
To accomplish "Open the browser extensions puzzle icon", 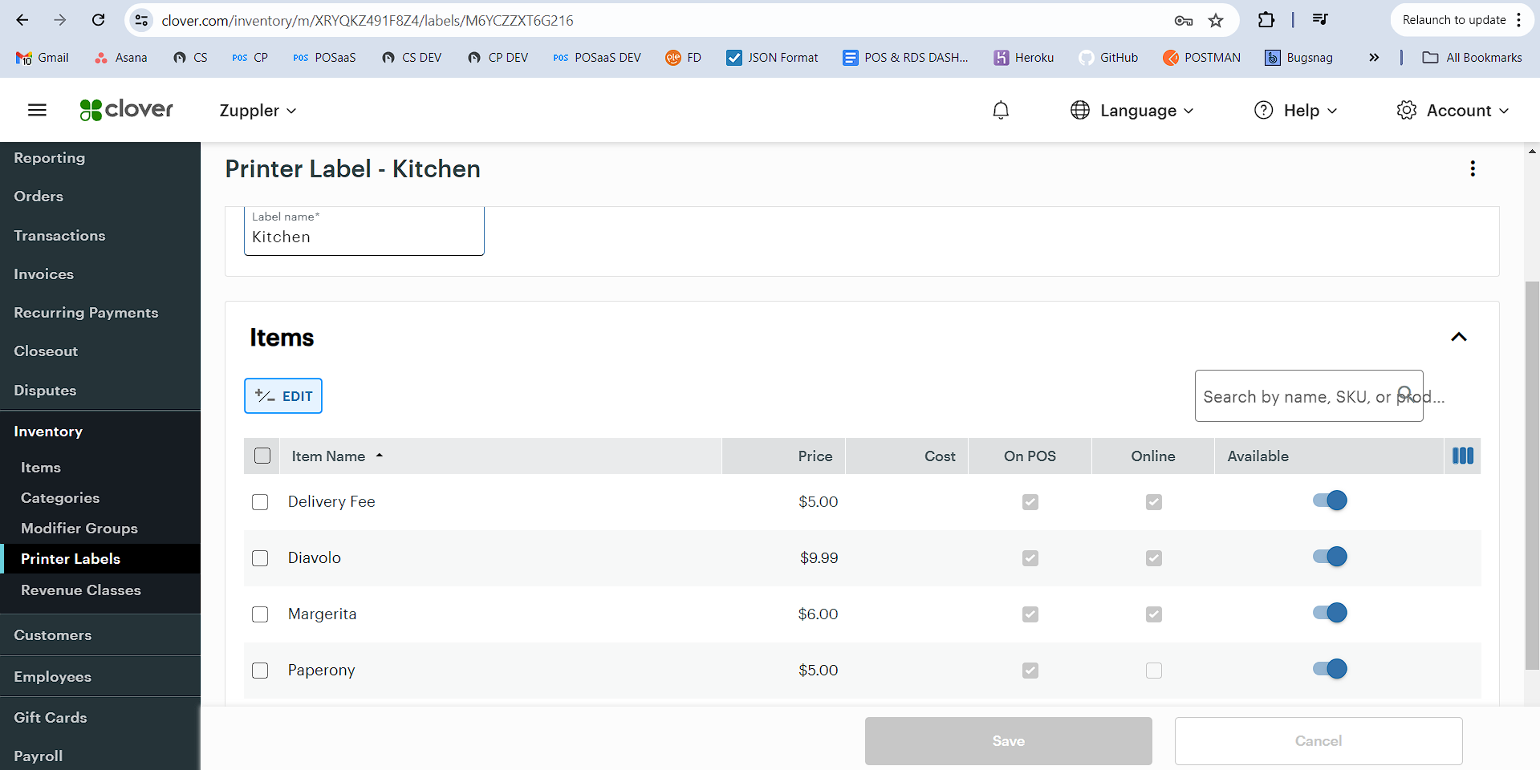I will (x=1266, y=20).
